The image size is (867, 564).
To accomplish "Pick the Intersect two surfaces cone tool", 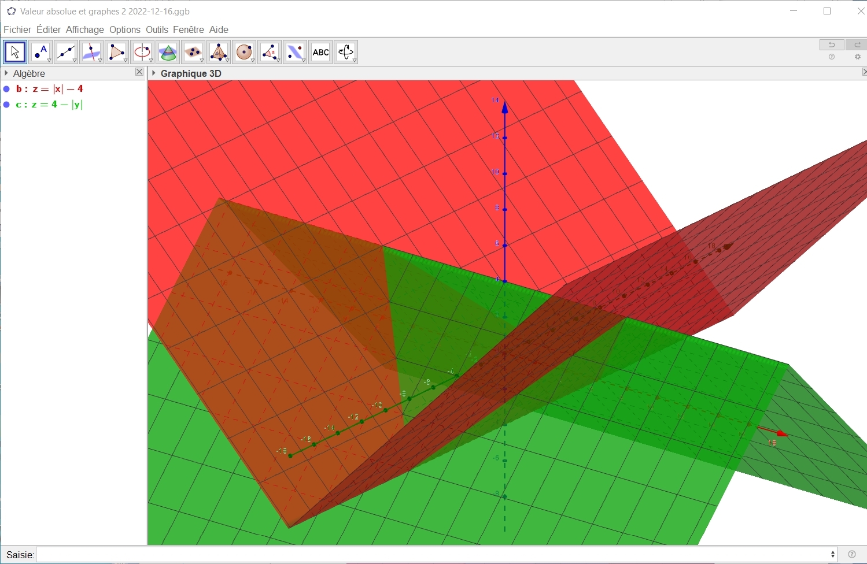I will (168, 52).
